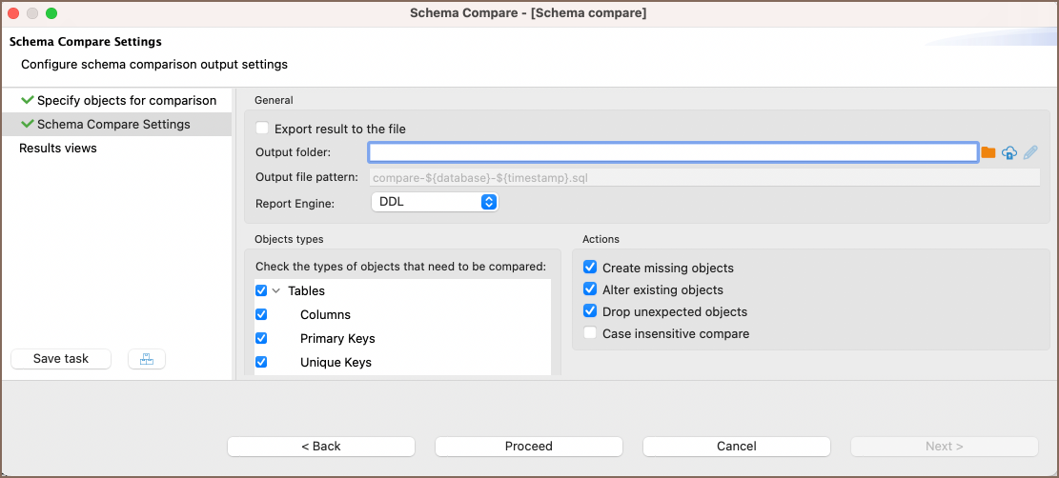Enable Export result to the file
1059x478 pixels.
[262, 129]
